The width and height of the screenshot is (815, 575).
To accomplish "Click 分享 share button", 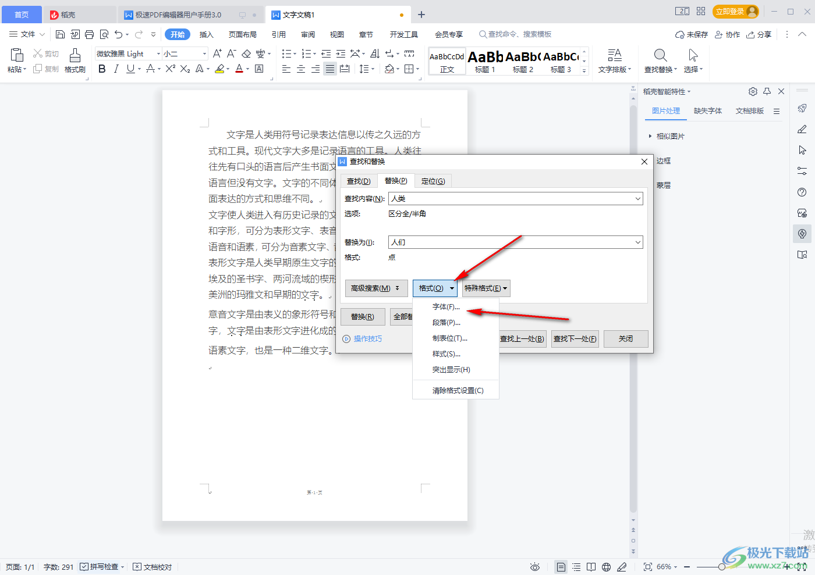I will 759,34.
